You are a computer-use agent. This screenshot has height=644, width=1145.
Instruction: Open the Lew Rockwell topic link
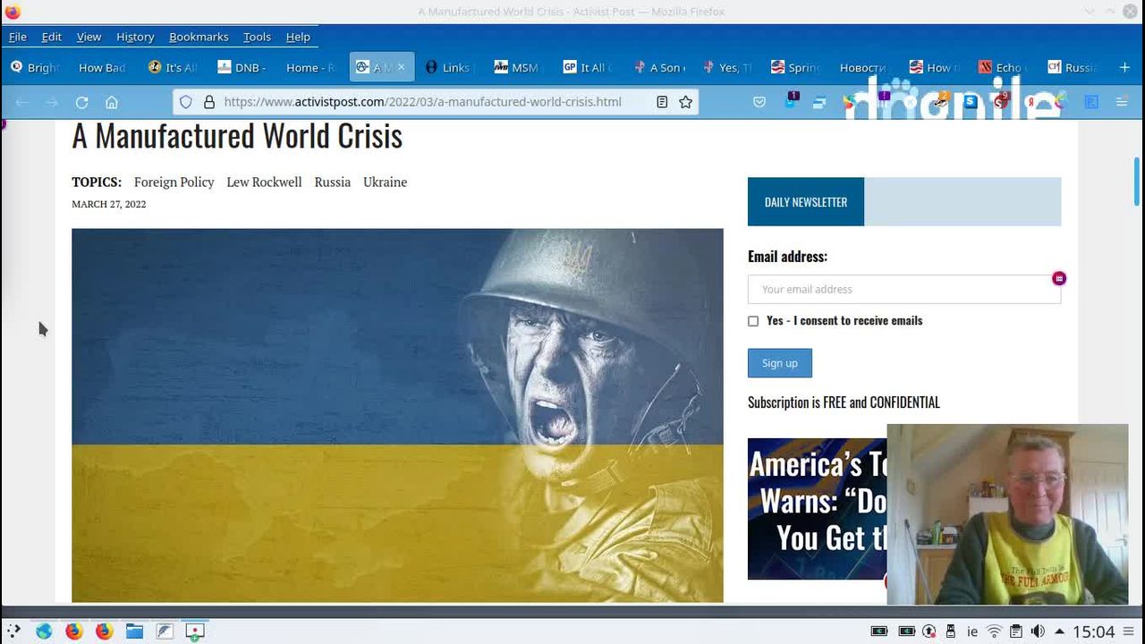point(264,182)
